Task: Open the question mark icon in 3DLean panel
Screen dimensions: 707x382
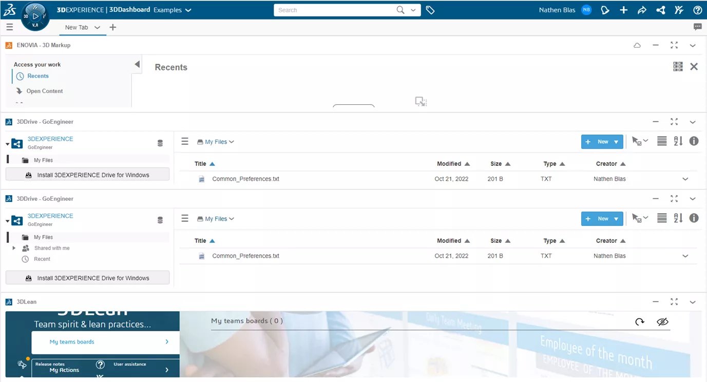Action: [x=101, y=366]
